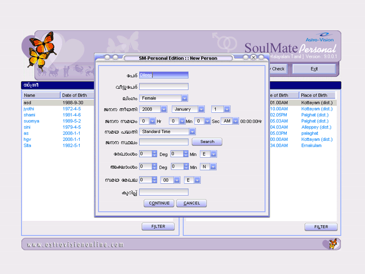The width and height of the screenshot is (365, 274).
Task: Select hgv in the female list
Action: [27, 139]
